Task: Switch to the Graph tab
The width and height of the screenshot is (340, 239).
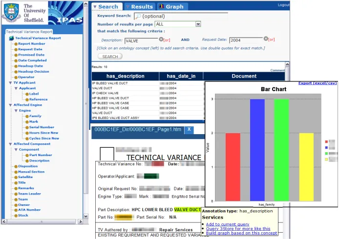Action: [x=172, y=7]
